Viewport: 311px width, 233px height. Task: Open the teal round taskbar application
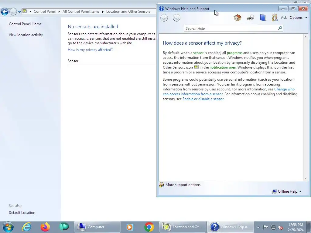pos(64,226)
